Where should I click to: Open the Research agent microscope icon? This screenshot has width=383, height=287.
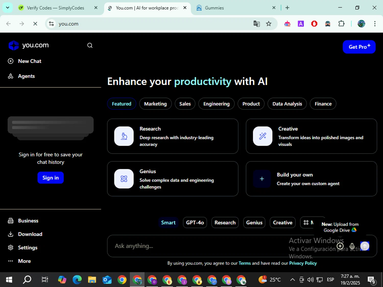[124, 136]
